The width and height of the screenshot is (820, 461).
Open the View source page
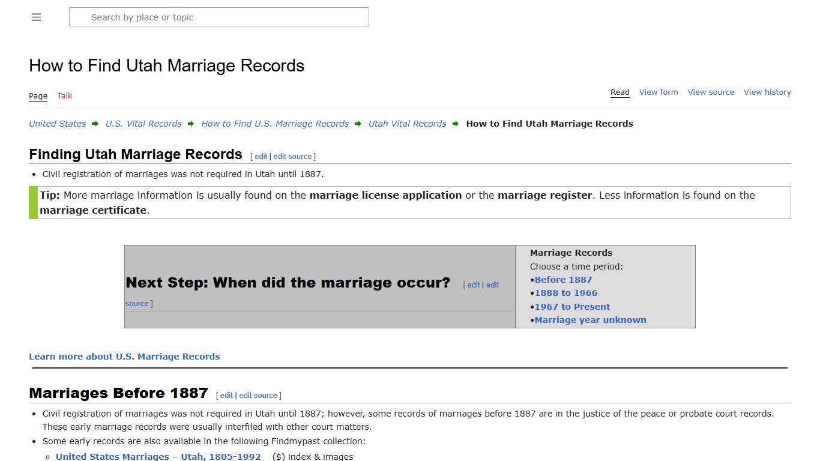point(711,92)
